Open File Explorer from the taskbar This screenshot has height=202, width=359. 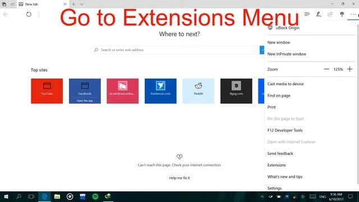click(57, 196)
